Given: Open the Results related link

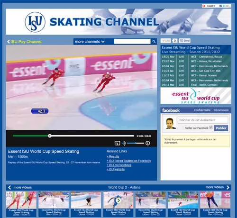Looking at the screenshot, I should coord(113,156).
